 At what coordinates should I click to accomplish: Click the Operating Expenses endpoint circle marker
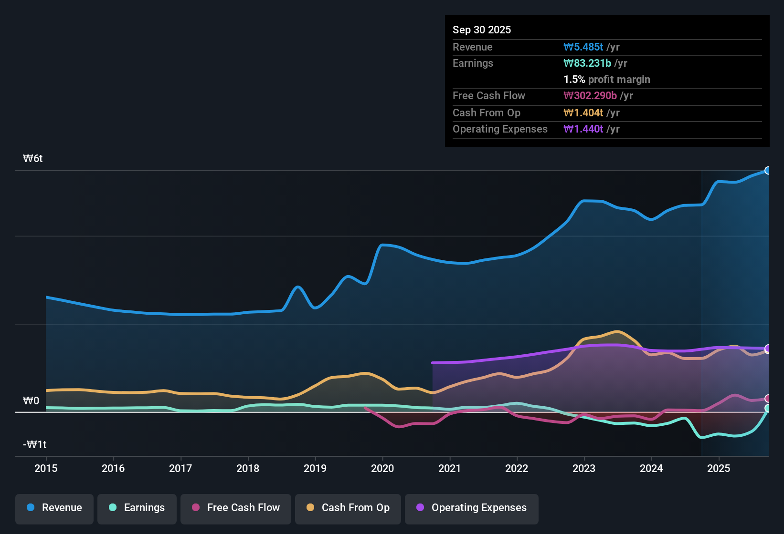(768, 349)
